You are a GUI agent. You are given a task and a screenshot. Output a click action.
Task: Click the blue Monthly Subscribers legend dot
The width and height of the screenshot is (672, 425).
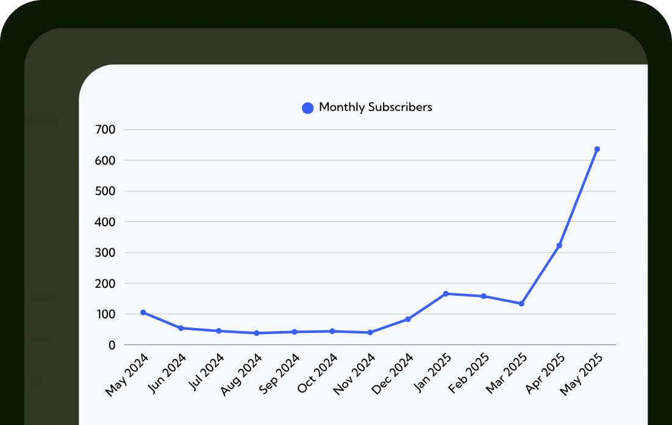pyautogui.click(x=308, y=108)
